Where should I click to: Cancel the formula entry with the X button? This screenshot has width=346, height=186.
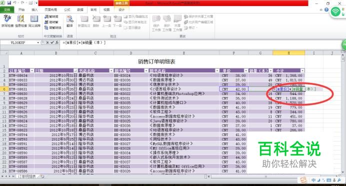click(47, 42)
